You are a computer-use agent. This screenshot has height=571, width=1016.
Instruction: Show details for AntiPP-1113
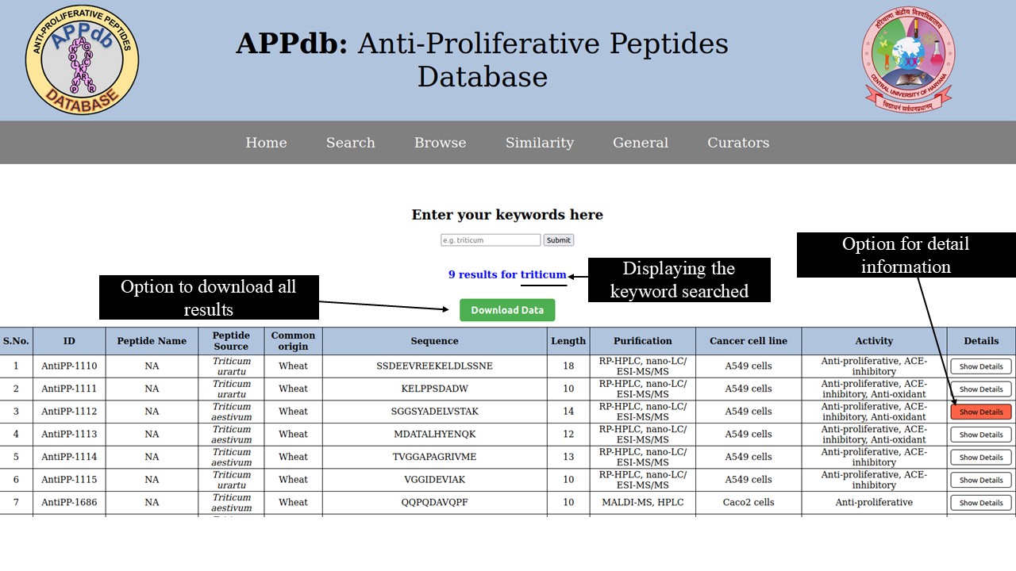click(x=981, y=435)
